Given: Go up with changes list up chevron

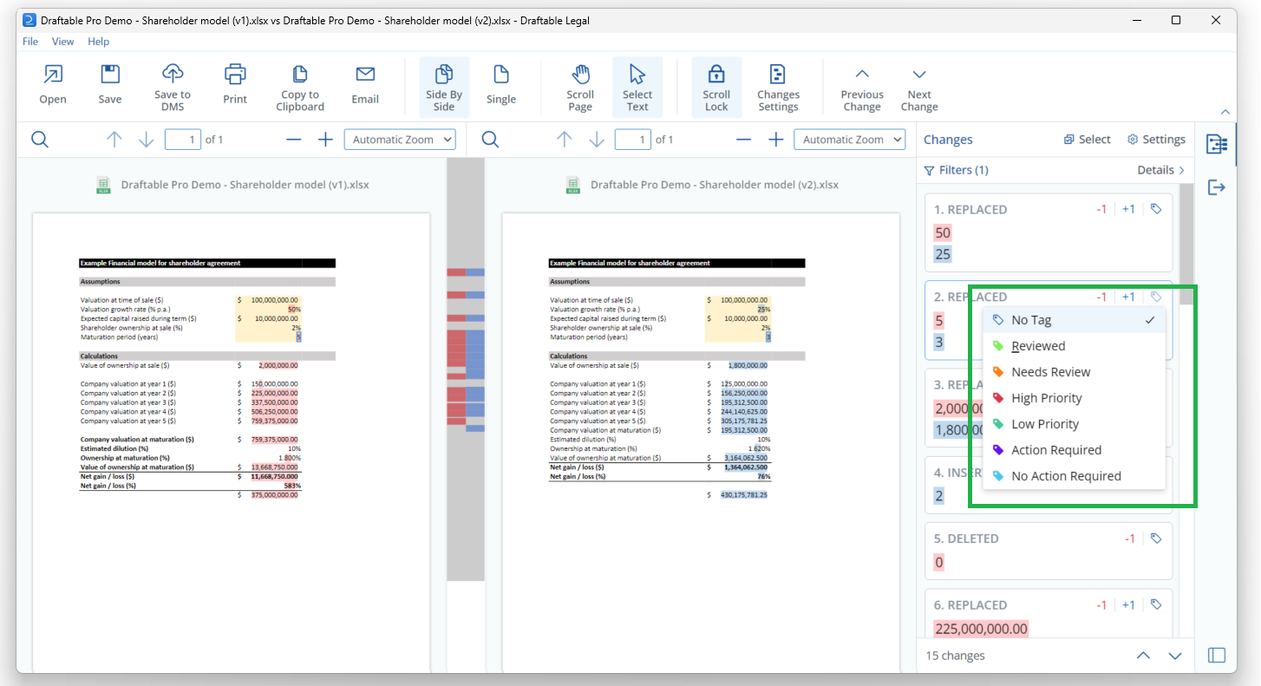Looking at the screenshot, I should pyautogui.click(x=1143, y=656).
